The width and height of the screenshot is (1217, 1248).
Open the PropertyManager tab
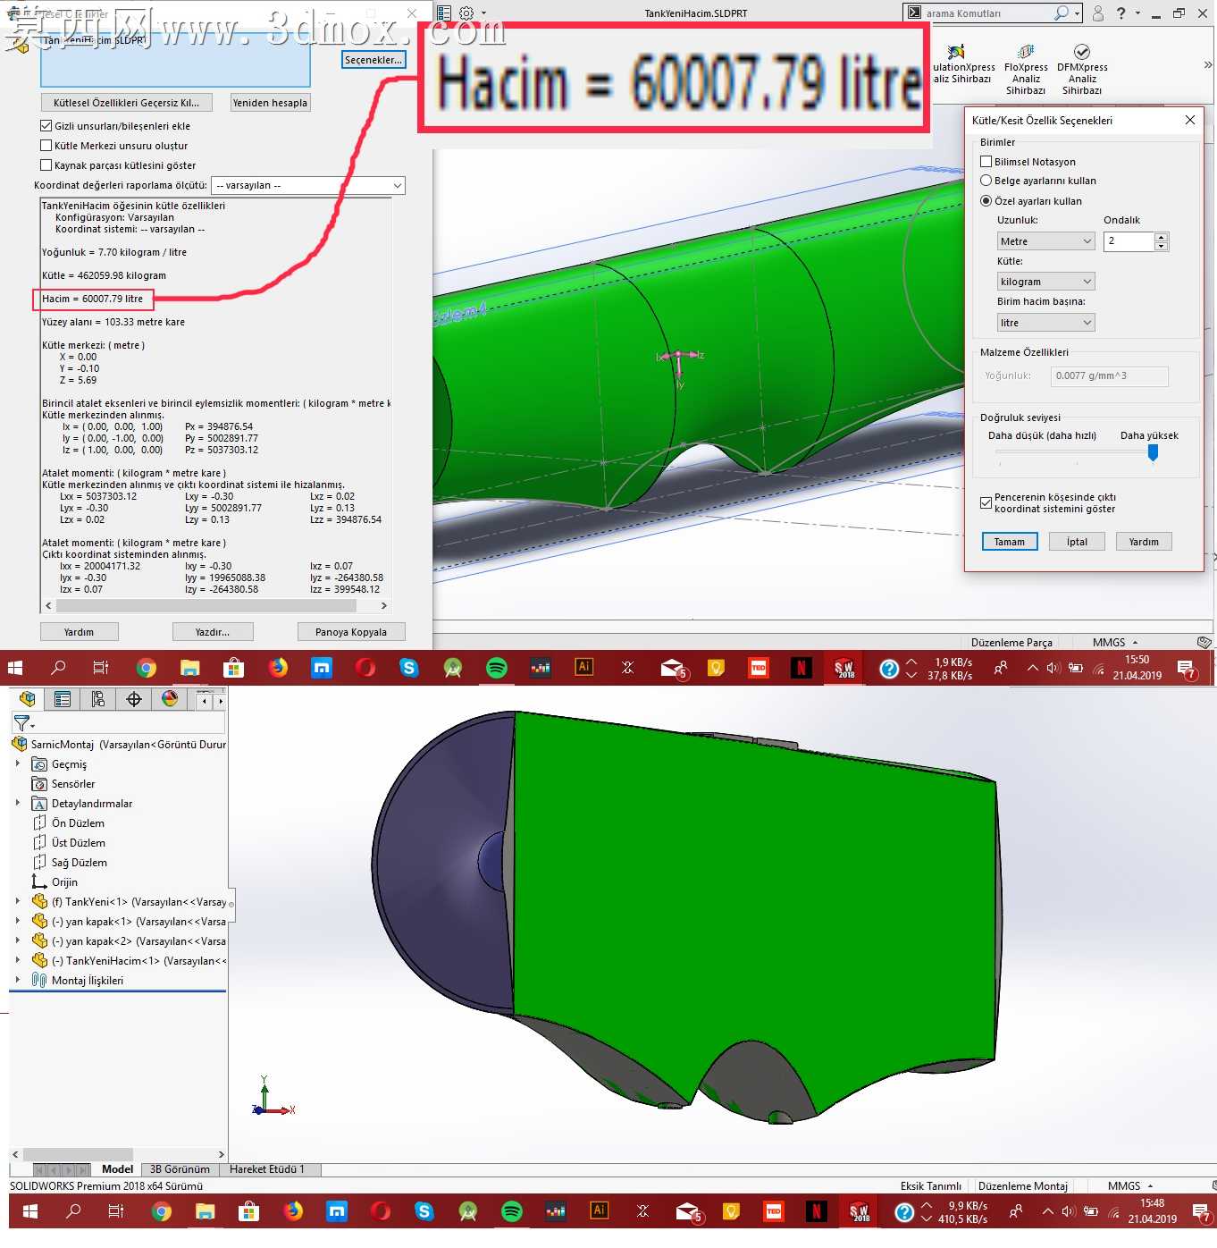(63, 699)
